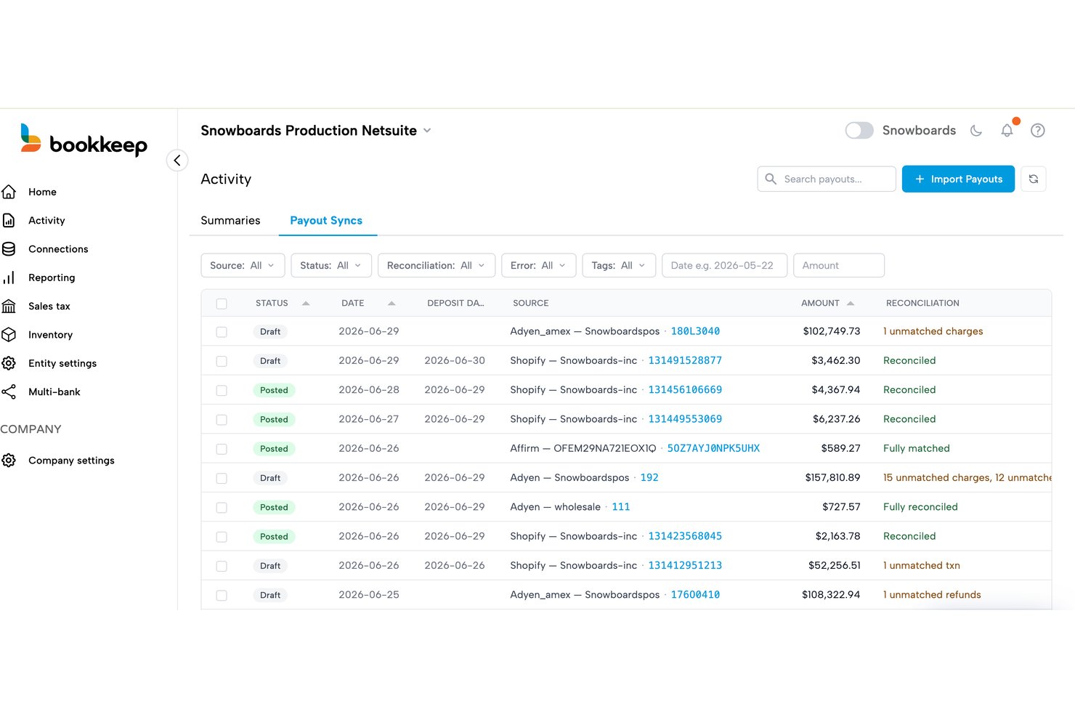Click the Reconciliation column header
Screen dimensions: 1075x717
click(922, 303)
